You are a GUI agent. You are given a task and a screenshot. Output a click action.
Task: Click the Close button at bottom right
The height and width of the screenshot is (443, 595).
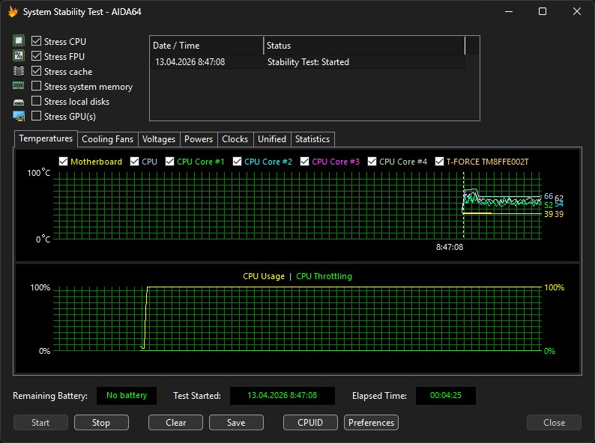[554, 423]
